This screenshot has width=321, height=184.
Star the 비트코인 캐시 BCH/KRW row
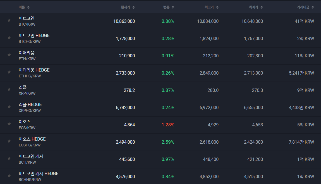[9, 158]
